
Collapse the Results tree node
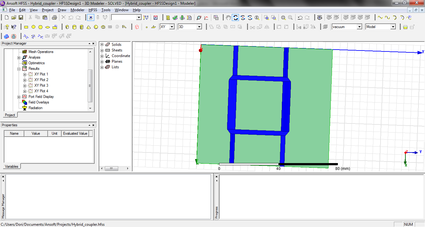coord(19,69)
